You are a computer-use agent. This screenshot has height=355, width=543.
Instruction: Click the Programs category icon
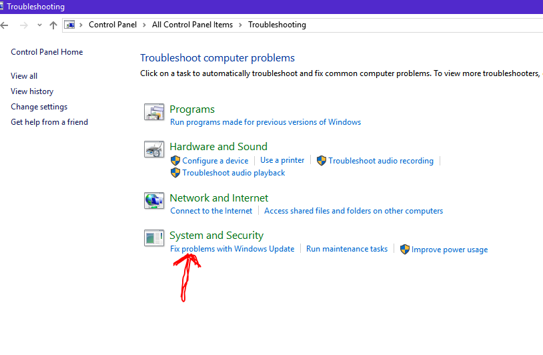tap(154, 111)
